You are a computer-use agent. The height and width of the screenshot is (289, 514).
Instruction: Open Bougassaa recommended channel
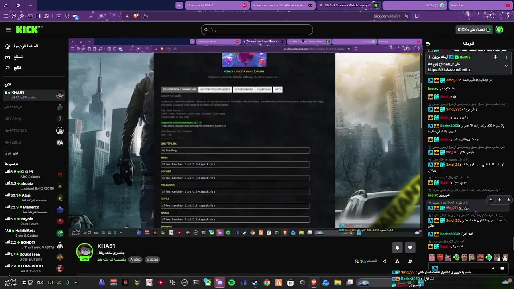(x=34, y=256)
